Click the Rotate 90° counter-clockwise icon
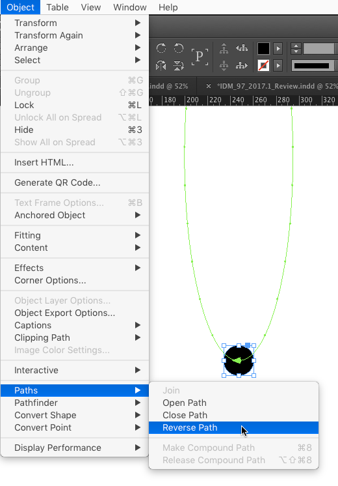The height and width of the screenshot is (486, 338). [x=179, y=48]
